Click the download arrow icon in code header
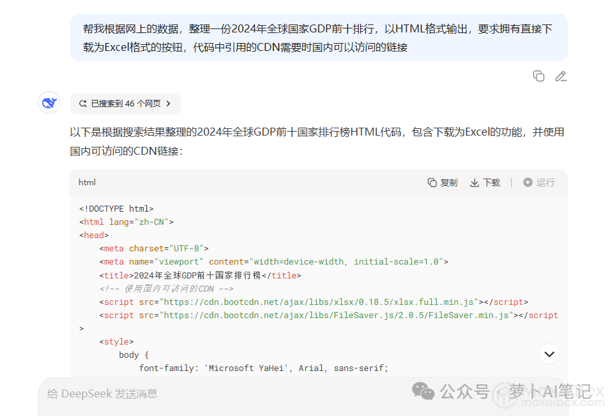The height and width of the screenshot is (416, 611). pyautogui.click(x=474, y=183)
